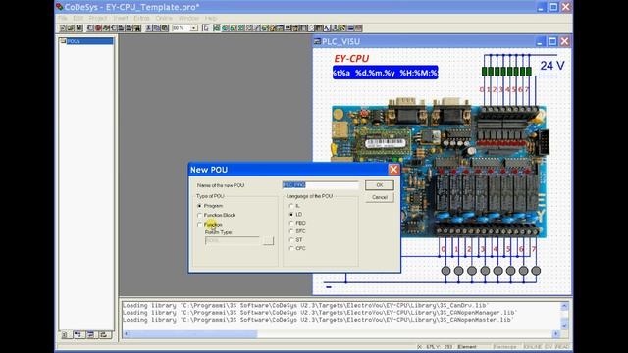Click the red Stop toolbar icon
Viewport: 628px width, 353px height.
click(98, 28)
